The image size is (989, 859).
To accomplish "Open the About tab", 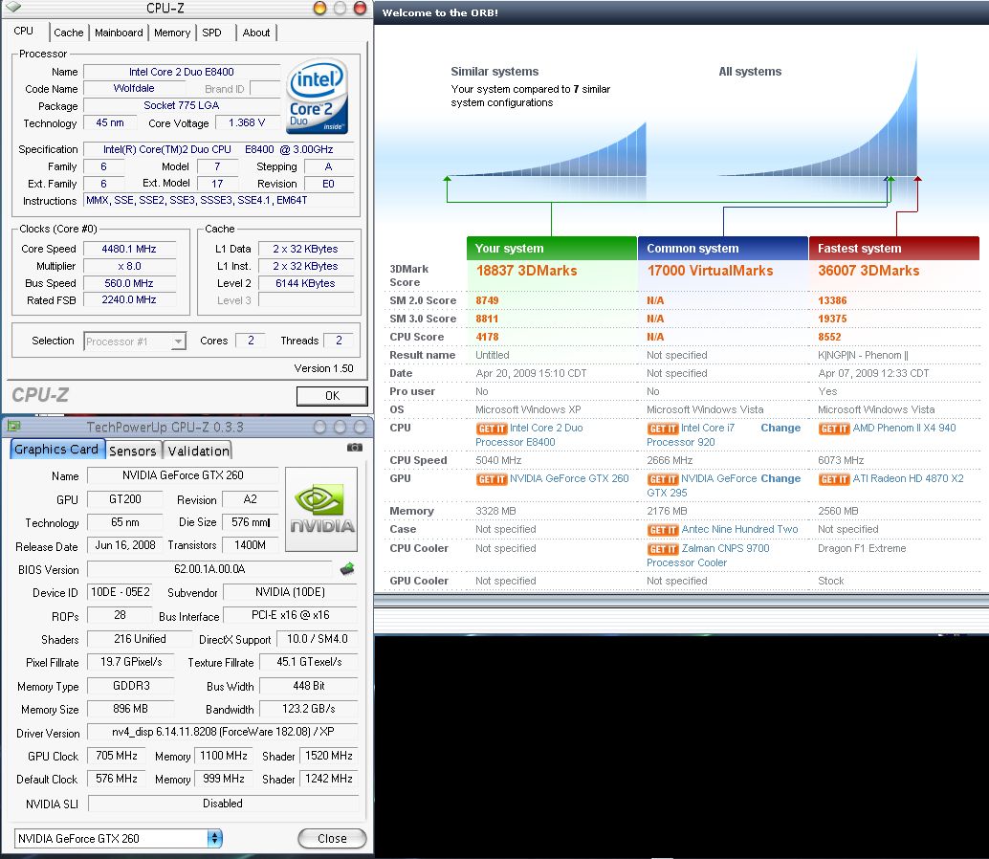I will [256, 33].
